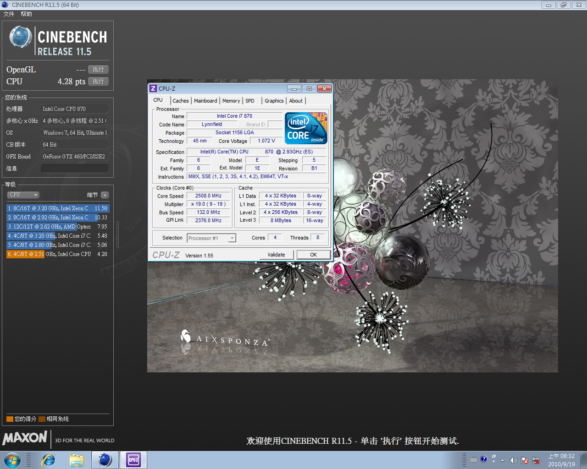The width and height of the screenshot is (587, 469).
Task: Open the help question-mark tray icon
Action: pyautogui.click(x=483, y=459)
